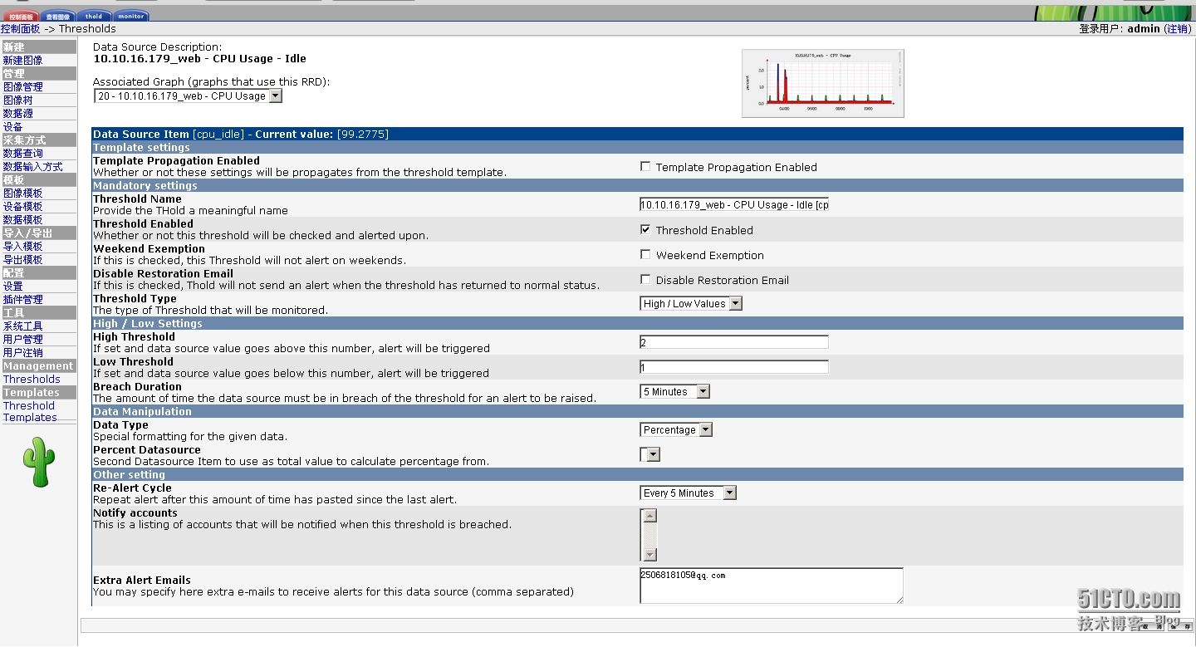Screen dimensions: 1196x647
Task: Open the thold tab
Action: (94, 16)
